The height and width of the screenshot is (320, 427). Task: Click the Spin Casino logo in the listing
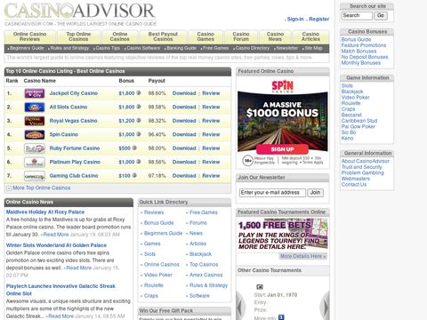[35, 134]
